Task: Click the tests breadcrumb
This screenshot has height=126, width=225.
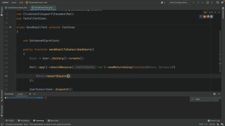Action: (14, 2)
